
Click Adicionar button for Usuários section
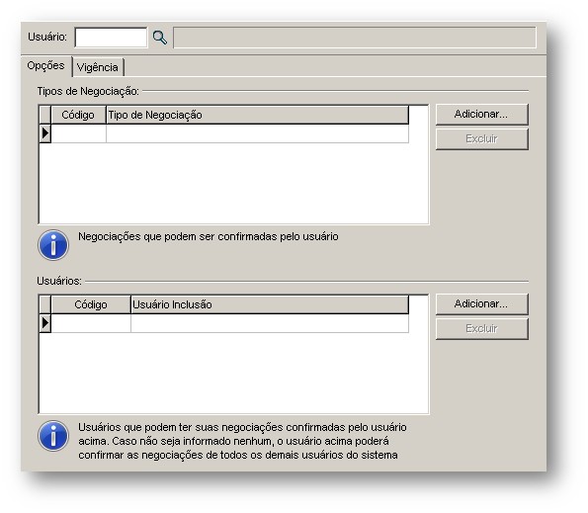coord(482,304)
